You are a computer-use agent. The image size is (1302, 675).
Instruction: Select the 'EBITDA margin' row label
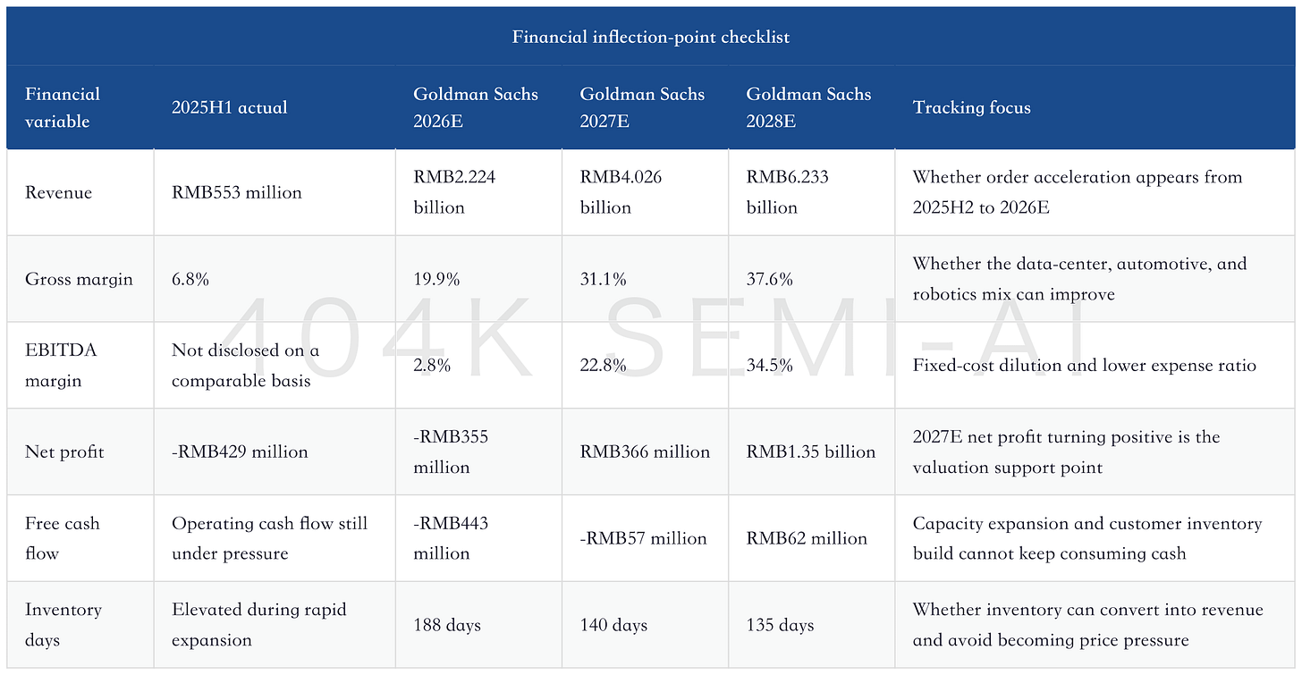61,365
